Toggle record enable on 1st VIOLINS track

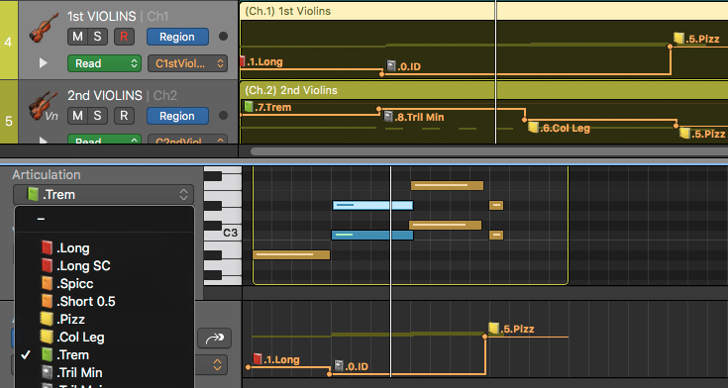124,37
